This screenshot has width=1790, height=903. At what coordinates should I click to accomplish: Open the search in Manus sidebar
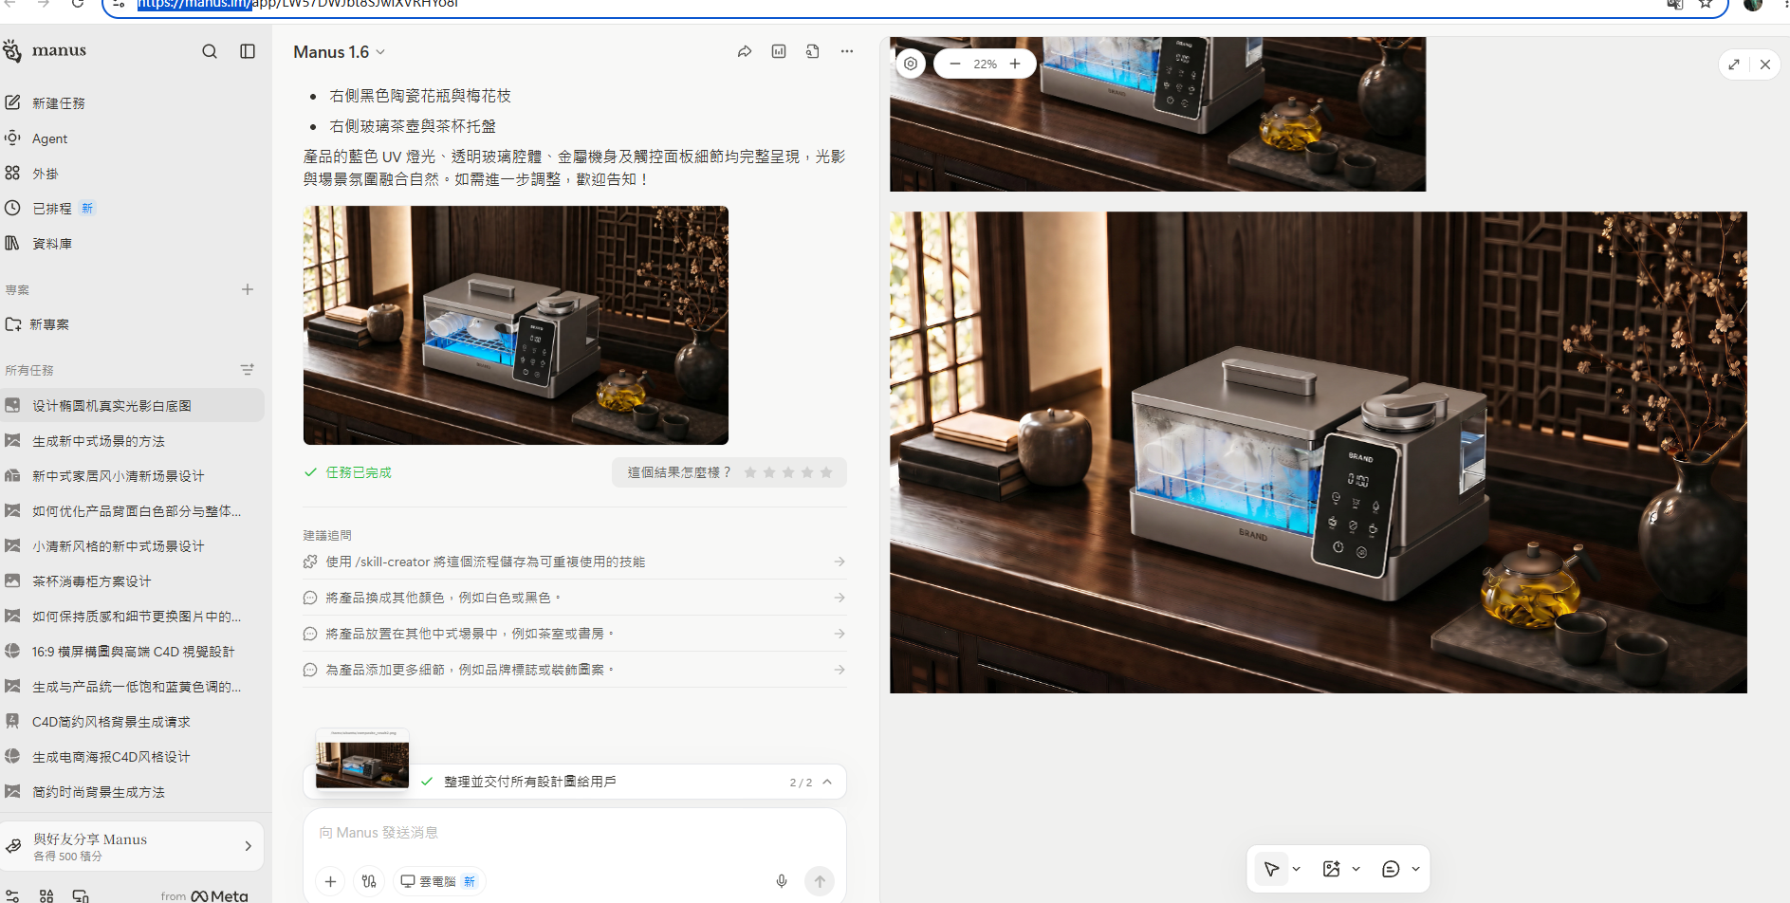(210, 51)
